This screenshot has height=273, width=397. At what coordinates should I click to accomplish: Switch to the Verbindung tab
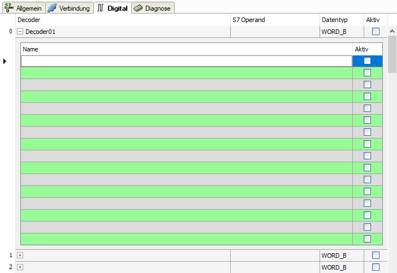coord(74,8)
